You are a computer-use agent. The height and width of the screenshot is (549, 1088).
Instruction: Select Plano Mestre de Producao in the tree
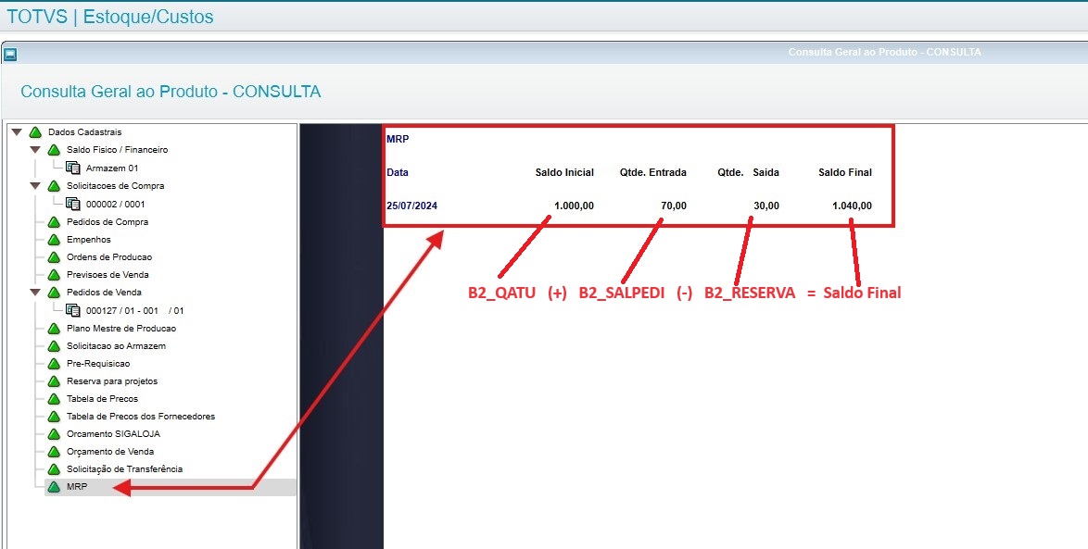(x=121, y=329)
